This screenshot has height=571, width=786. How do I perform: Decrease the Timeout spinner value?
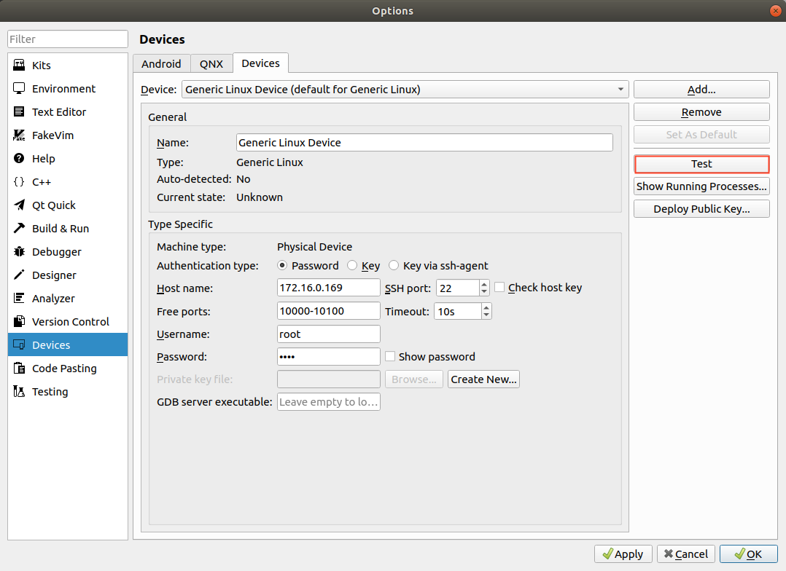tap(486, 315)
